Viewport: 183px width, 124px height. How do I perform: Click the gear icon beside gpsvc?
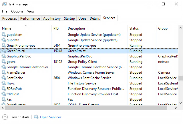click(x=4, y=62)
